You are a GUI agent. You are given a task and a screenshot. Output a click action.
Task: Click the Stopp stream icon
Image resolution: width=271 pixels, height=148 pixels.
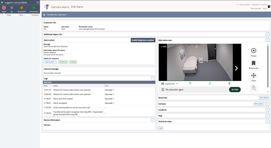pos(254,51)
